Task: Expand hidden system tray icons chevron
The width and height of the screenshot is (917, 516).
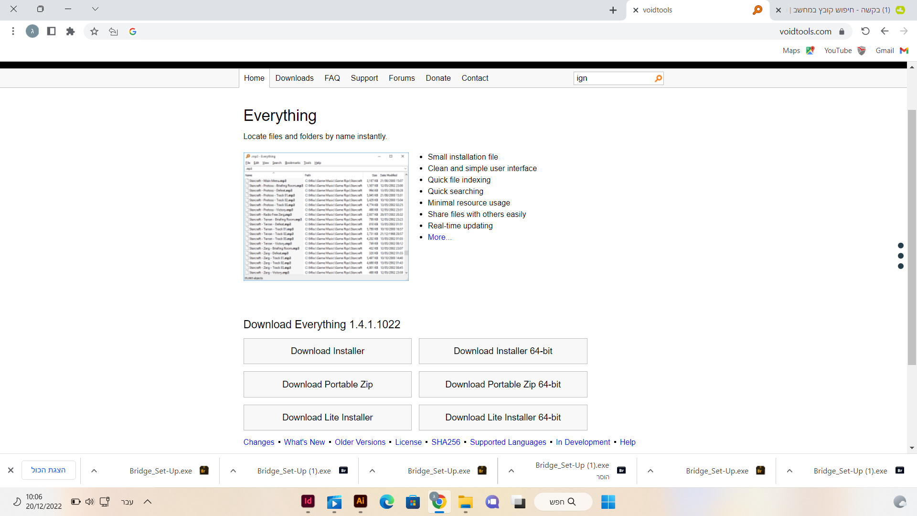Action: 148,502
